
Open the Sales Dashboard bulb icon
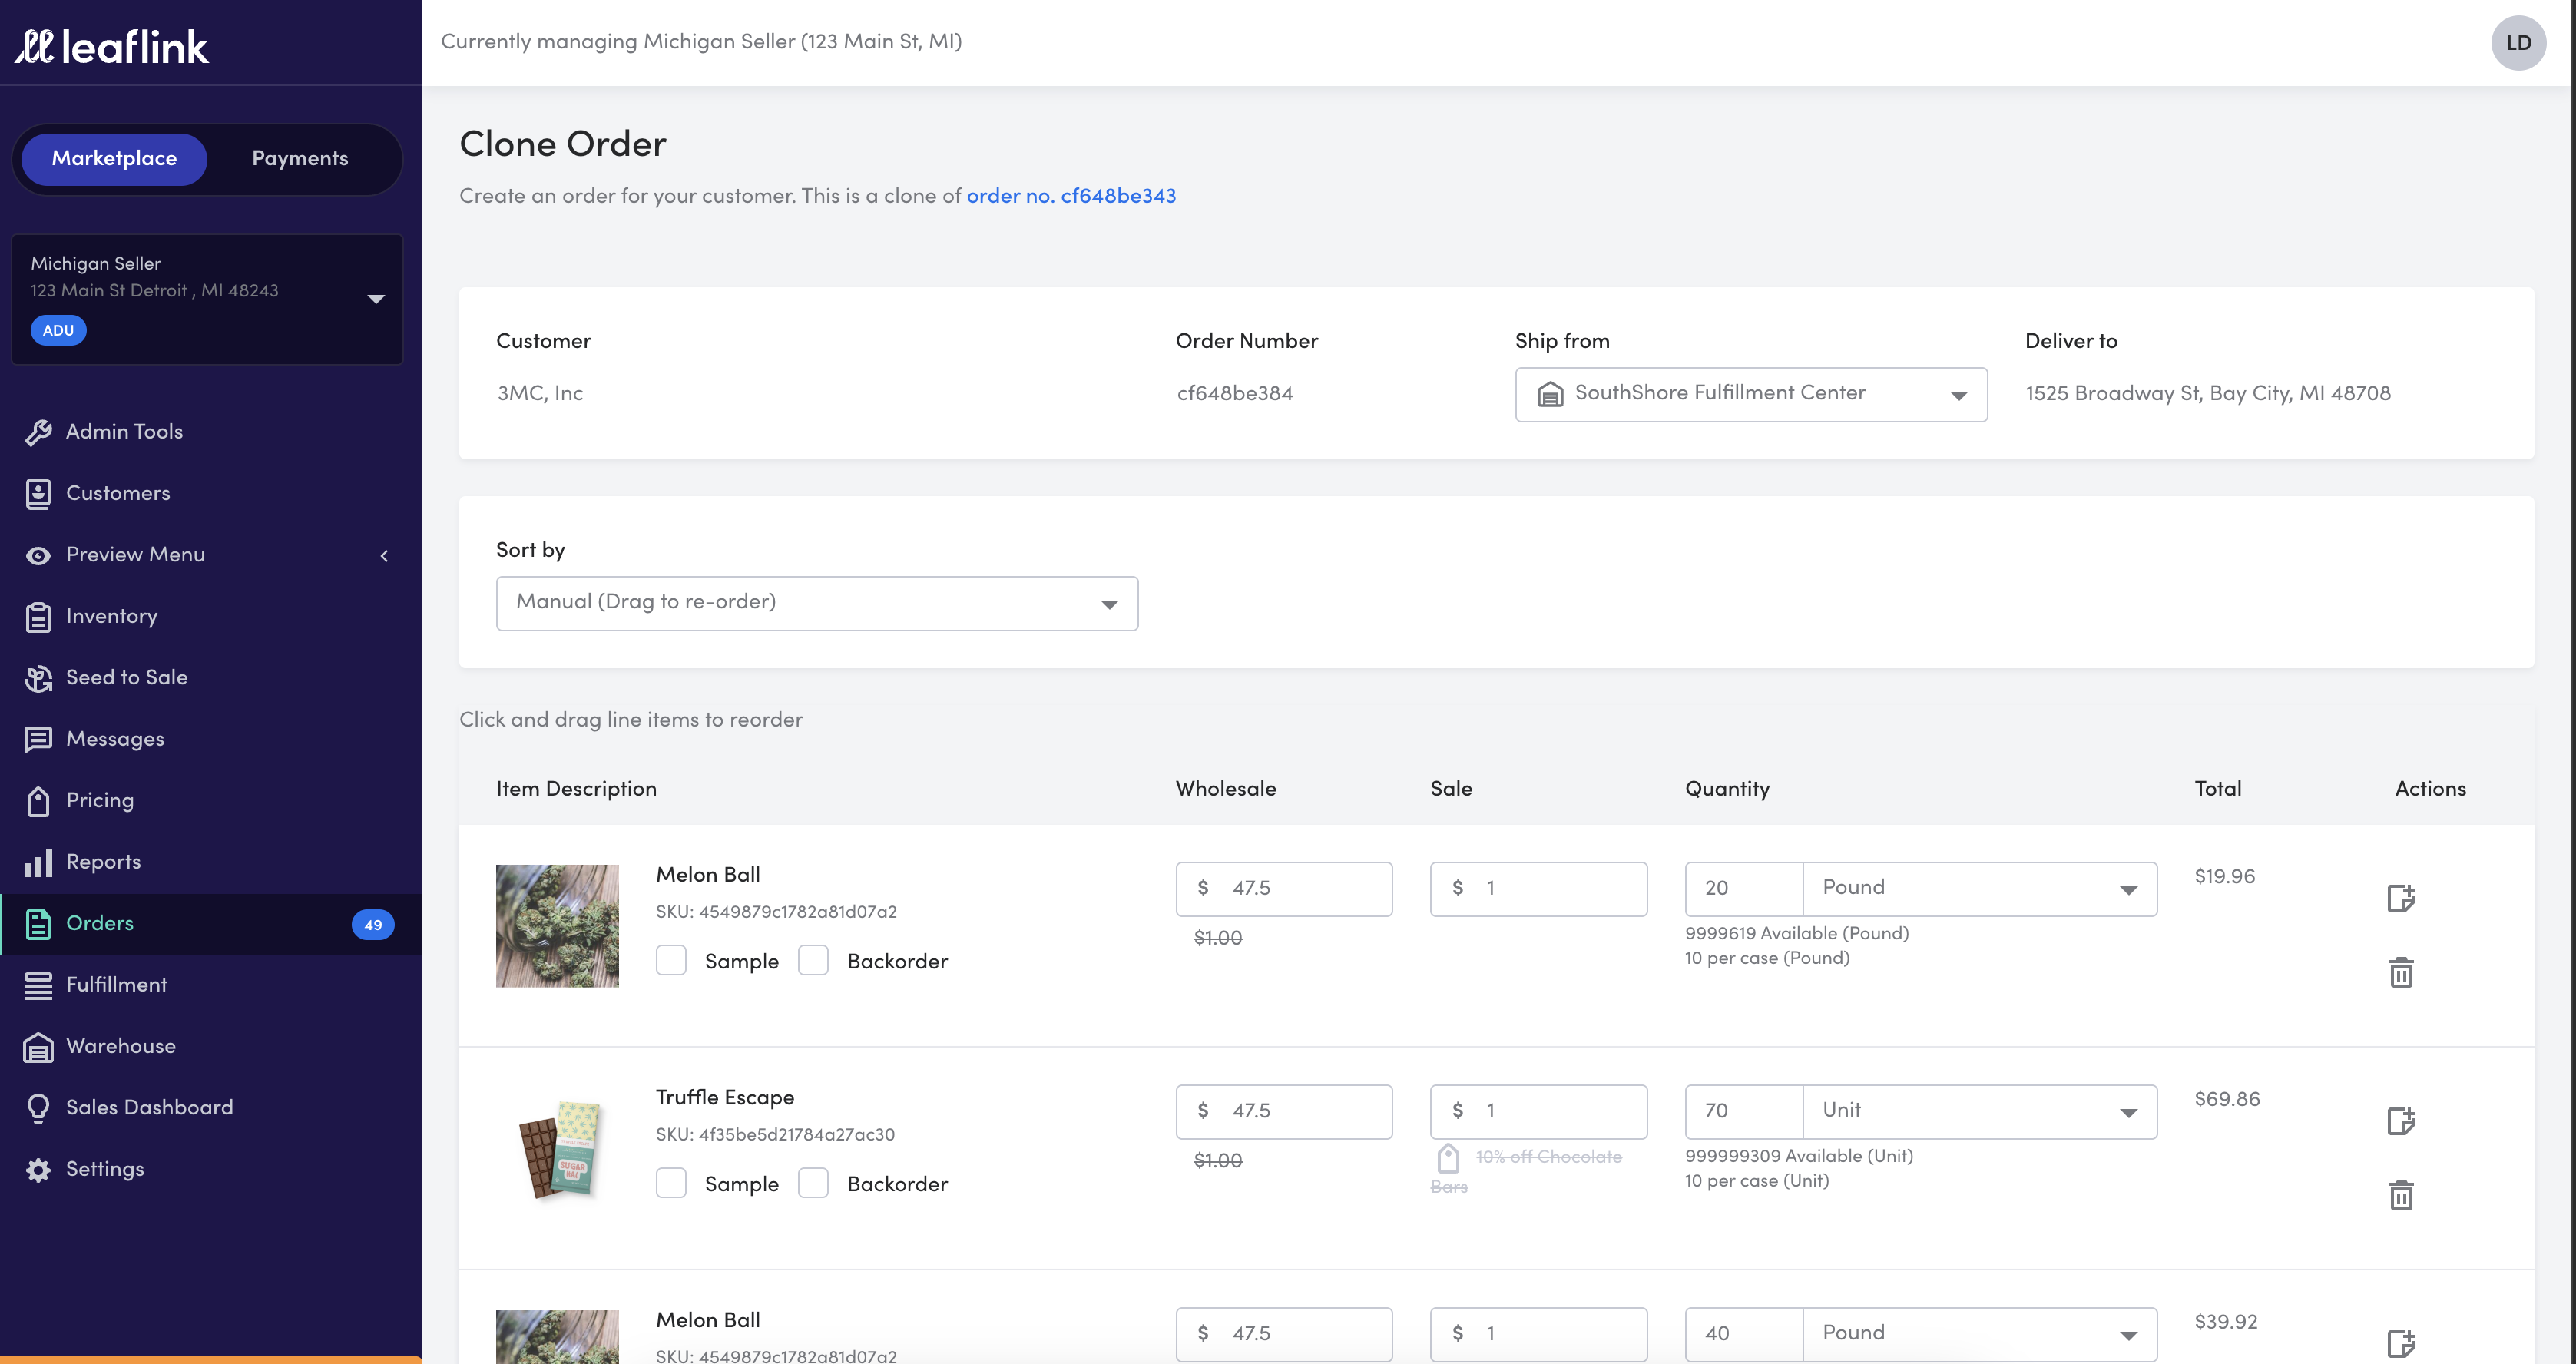(38, 1108)
